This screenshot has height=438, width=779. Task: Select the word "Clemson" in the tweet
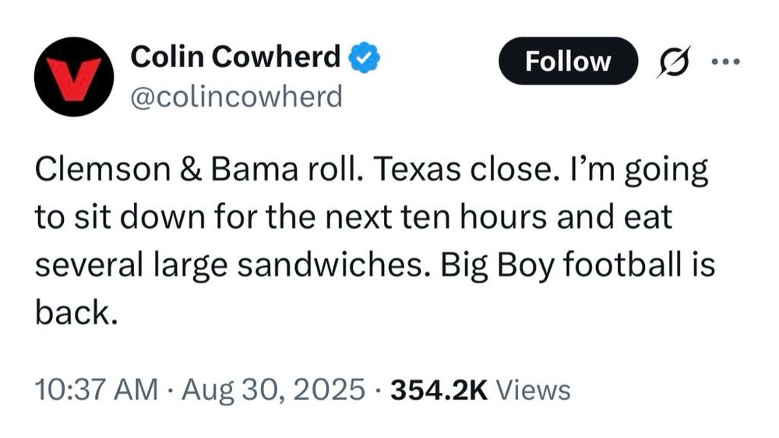[x=103, y=170]
